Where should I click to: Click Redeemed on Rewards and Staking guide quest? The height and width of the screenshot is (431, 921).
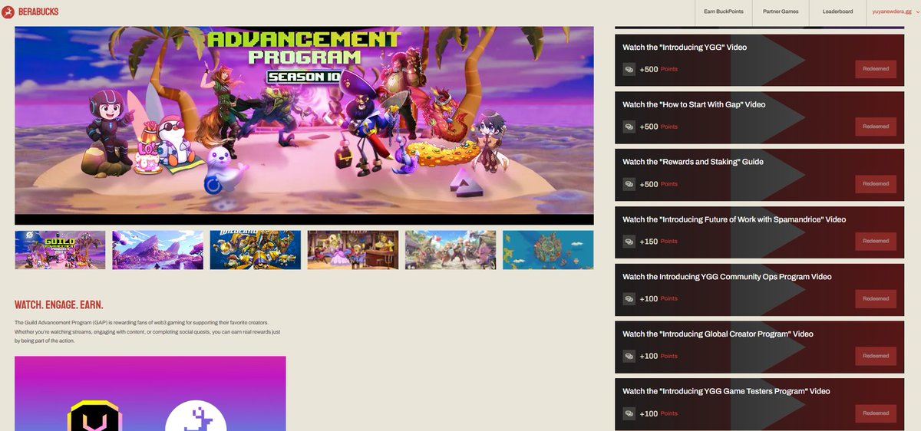[x=876, y=184]
